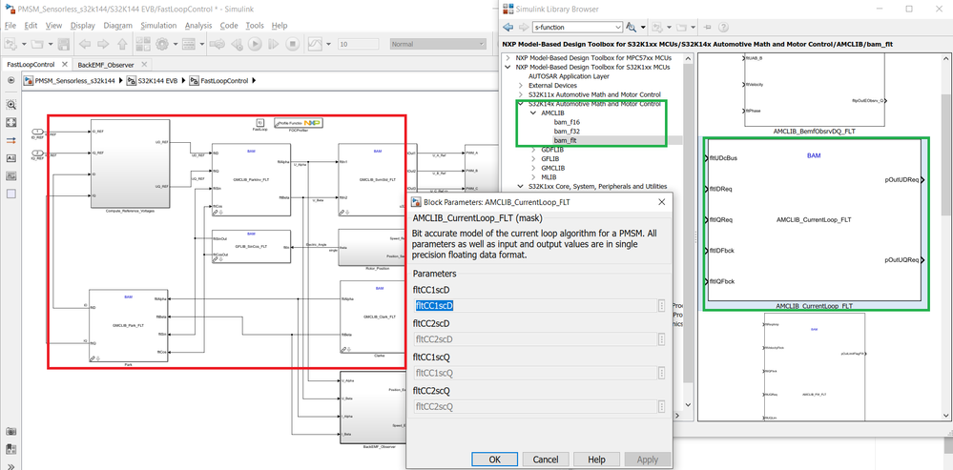Open Library Browser grid icon in toolbar
The height and width of the screenshot is (470, 953).
[143, 44]
